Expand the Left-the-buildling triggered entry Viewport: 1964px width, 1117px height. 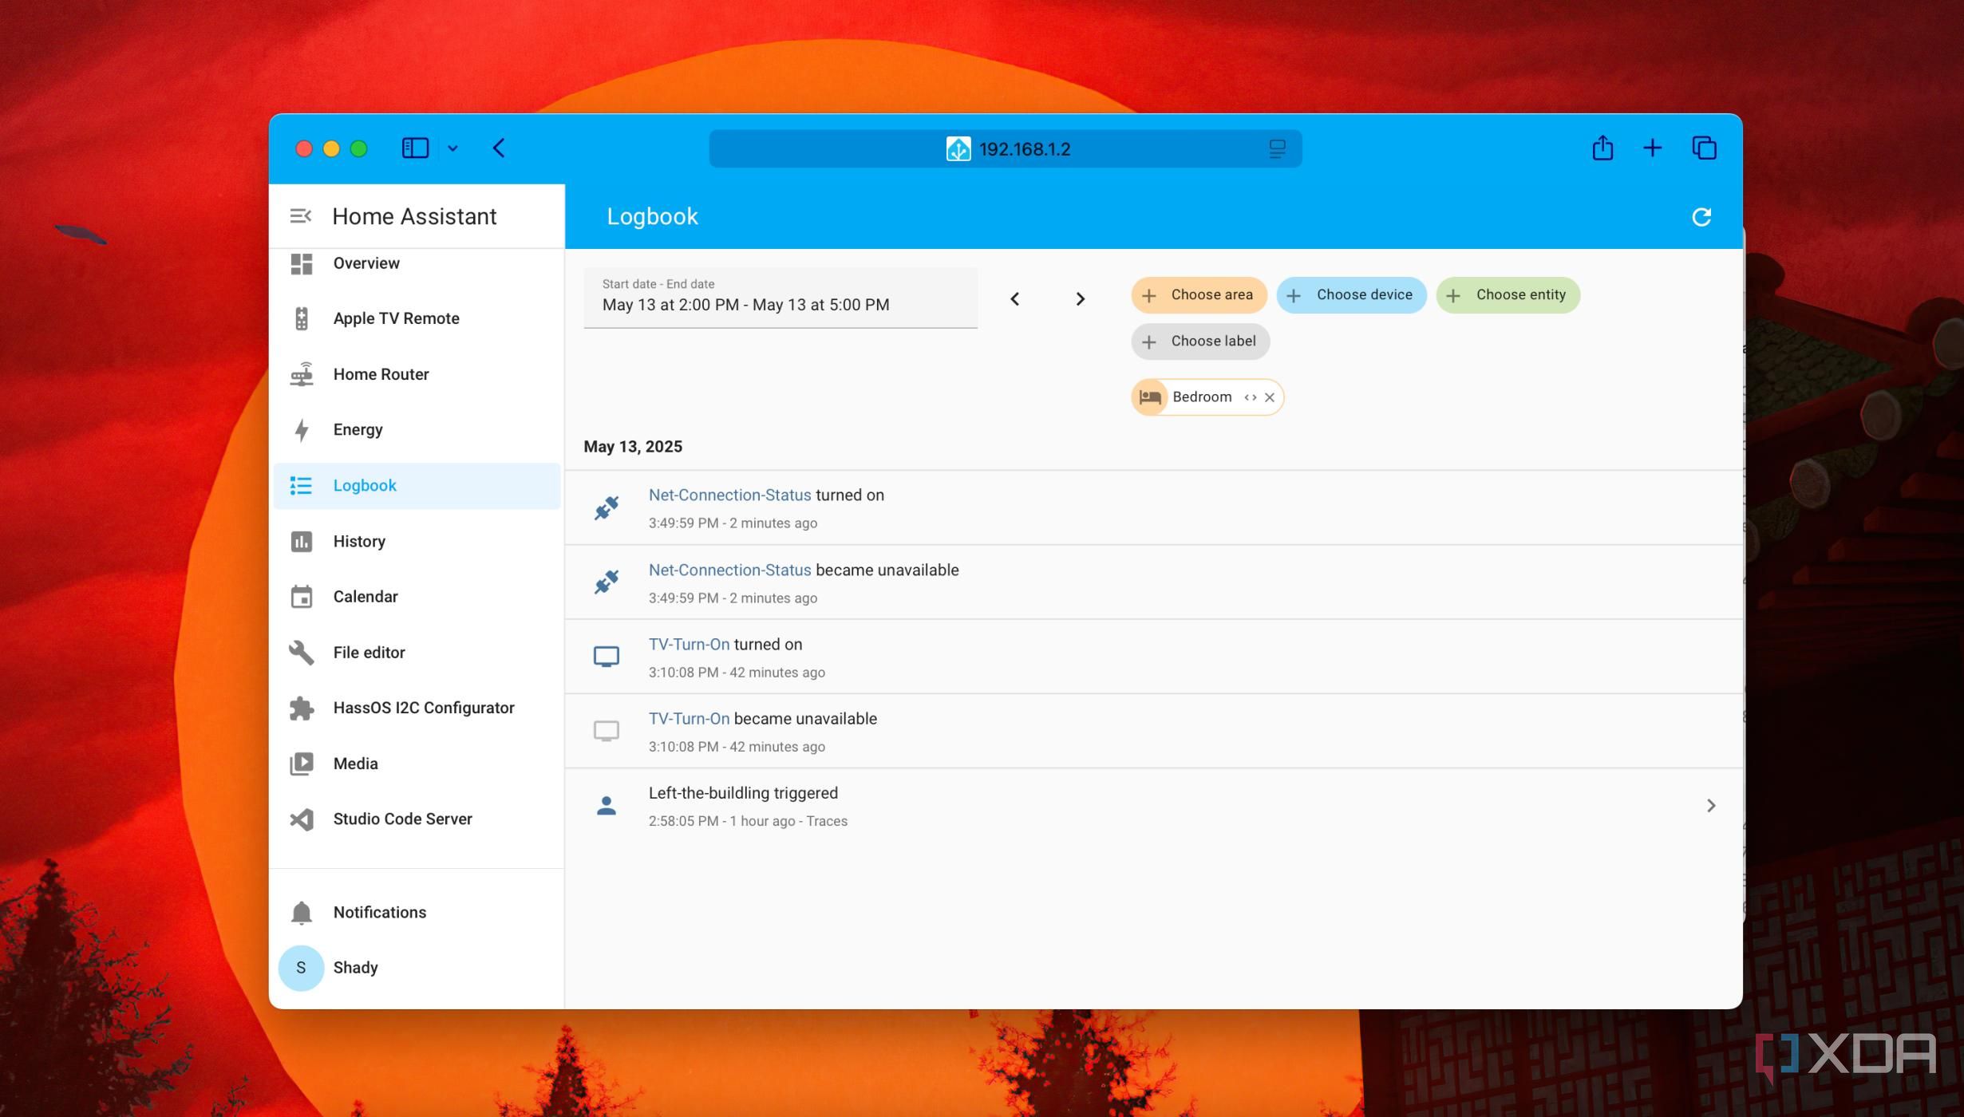(x=1710, y=805)
